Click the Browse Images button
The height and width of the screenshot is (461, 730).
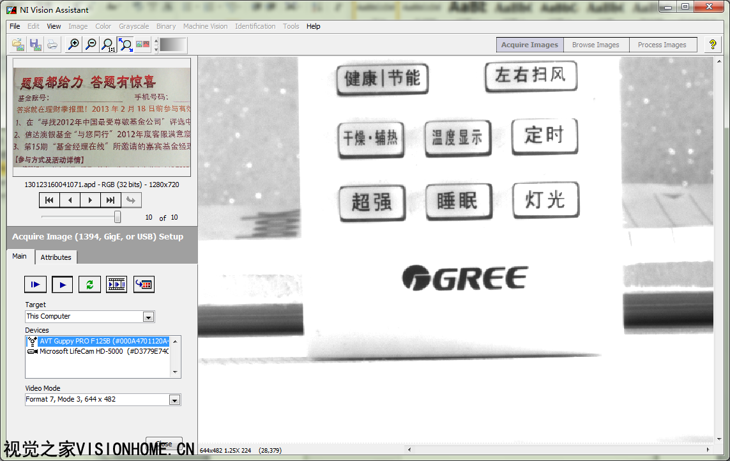595,45
